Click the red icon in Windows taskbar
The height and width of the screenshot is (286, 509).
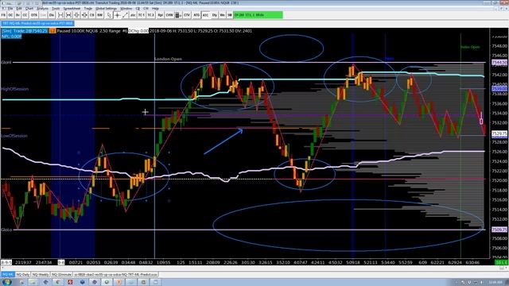[x=70, y=281]
